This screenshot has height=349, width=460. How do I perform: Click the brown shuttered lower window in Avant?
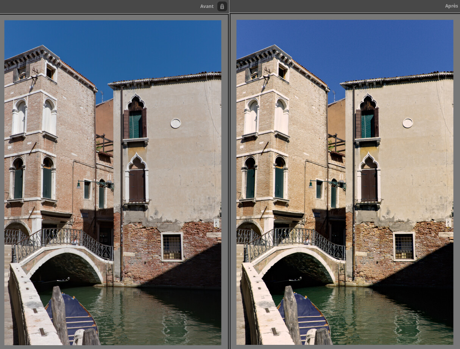click(x=137, y=185)
